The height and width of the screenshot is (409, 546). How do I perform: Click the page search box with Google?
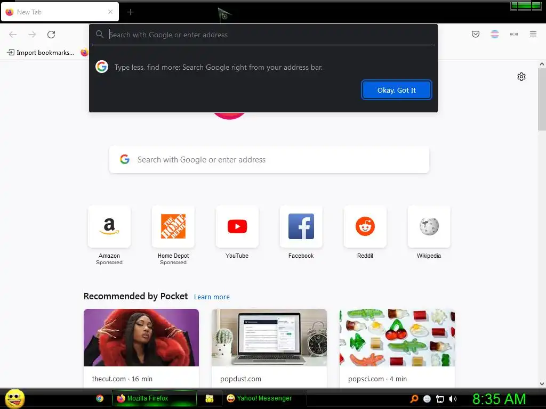pos(269,160)
